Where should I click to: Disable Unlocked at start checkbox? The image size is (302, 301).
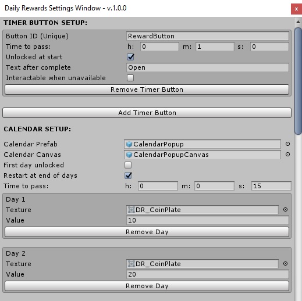pyautogui.click(x=130, y=57)
